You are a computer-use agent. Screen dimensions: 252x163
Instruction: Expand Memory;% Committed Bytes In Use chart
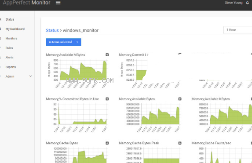107,99
